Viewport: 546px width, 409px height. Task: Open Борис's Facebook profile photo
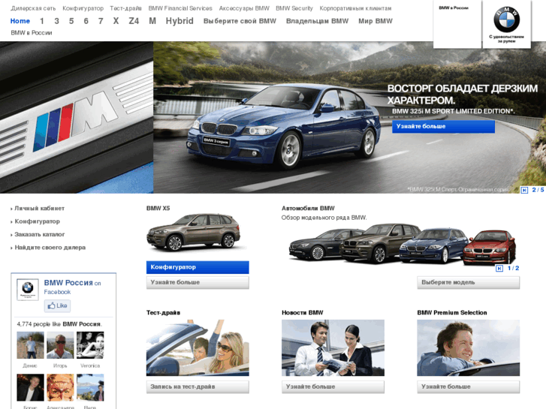tap(30, 387)
